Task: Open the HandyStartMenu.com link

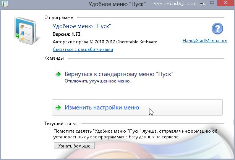Action: [x=205, y=41]
